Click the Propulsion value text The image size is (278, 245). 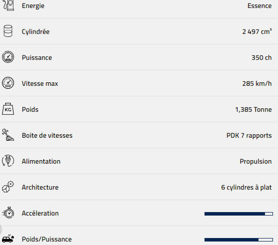[x=255, y=162]
